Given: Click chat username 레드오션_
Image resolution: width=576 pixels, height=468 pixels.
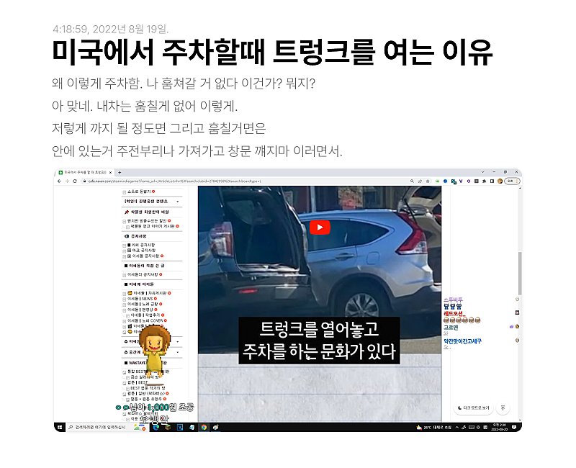Looking at the screenshot, I should point(454,313).
